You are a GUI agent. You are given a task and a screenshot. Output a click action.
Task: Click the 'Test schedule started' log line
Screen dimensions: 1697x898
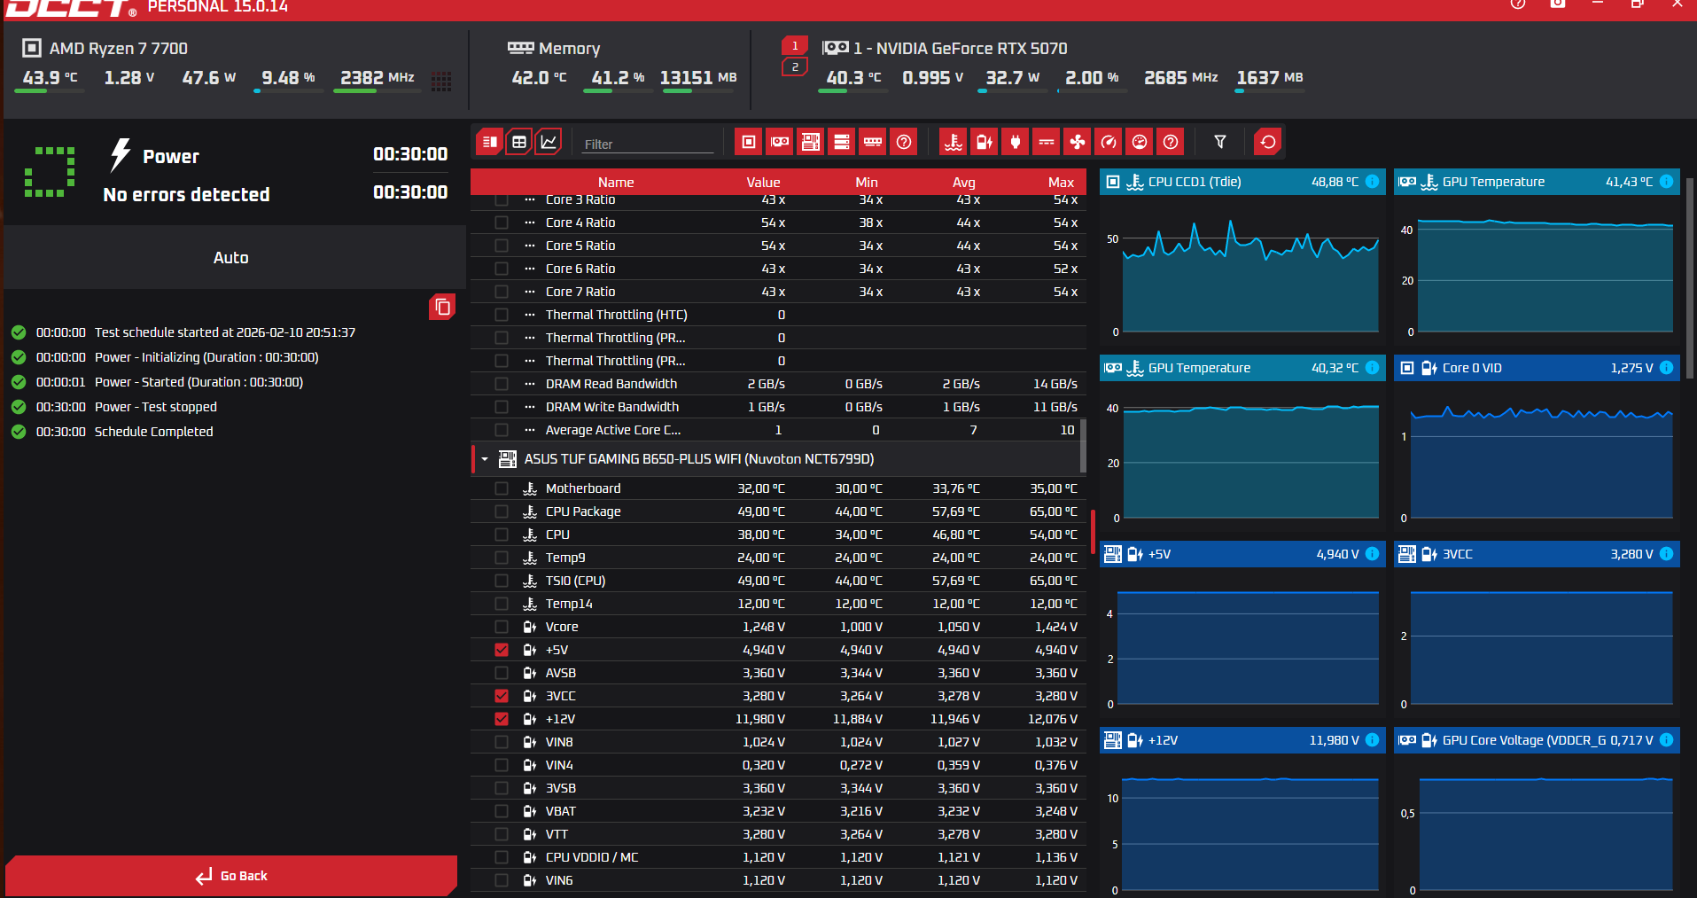point(225,332)
